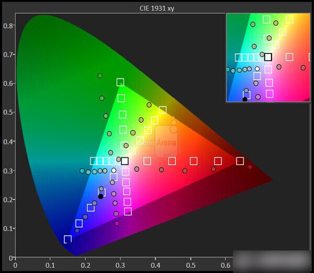Screen dimensions: 314x273
Task: Click the chart title CIE 1931 xy
Action: point(157,8)
